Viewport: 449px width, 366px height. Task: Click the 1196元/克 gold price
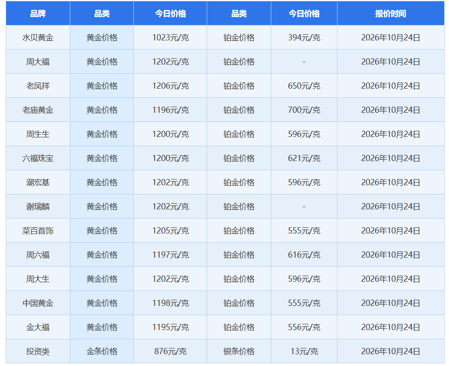click(x=170, y=110)
